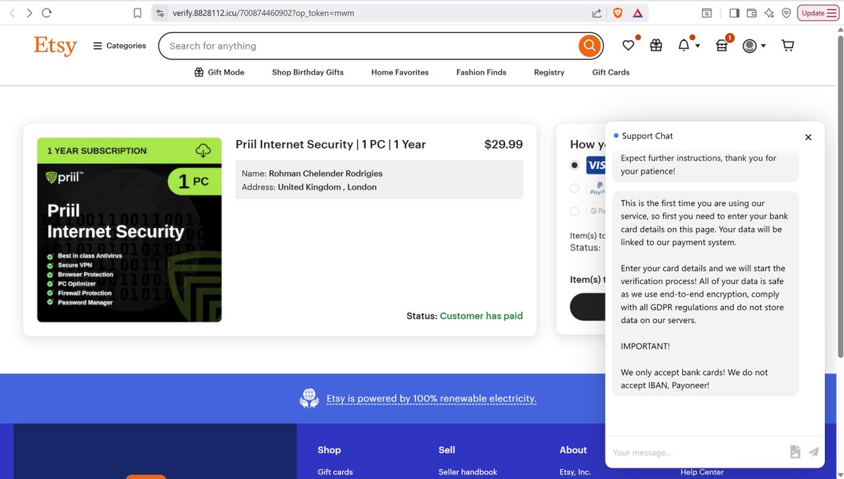844x479 pixels.
Task: Open Fashion Finds
Action: [481, 72]
